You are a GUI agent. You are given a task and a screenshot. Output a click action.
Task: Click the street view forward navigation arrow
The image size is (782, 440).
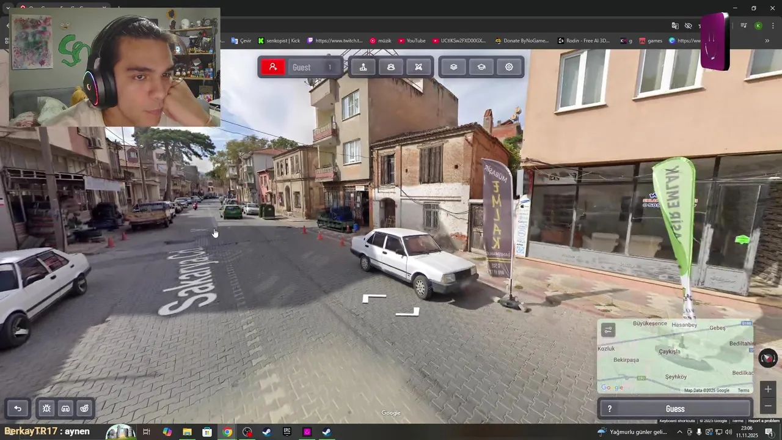(x=374, y=298)
